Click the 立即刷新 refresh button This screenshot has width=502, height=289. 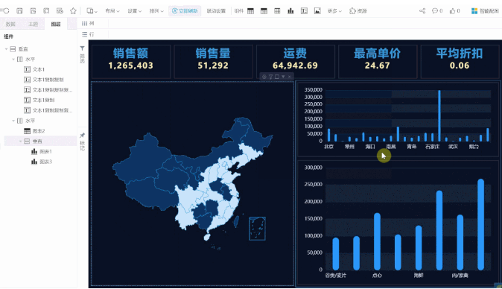click(185, 11)
